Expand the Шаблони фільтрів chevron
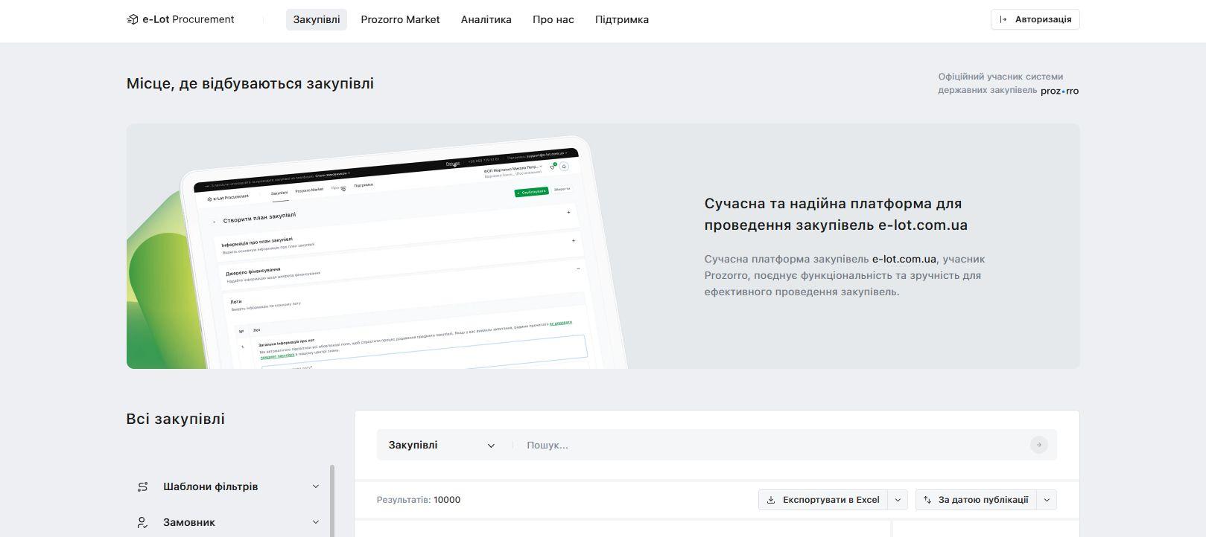The height and width of the screenshot is (537, 1206). pyautogui.click(x=316, y=487)
